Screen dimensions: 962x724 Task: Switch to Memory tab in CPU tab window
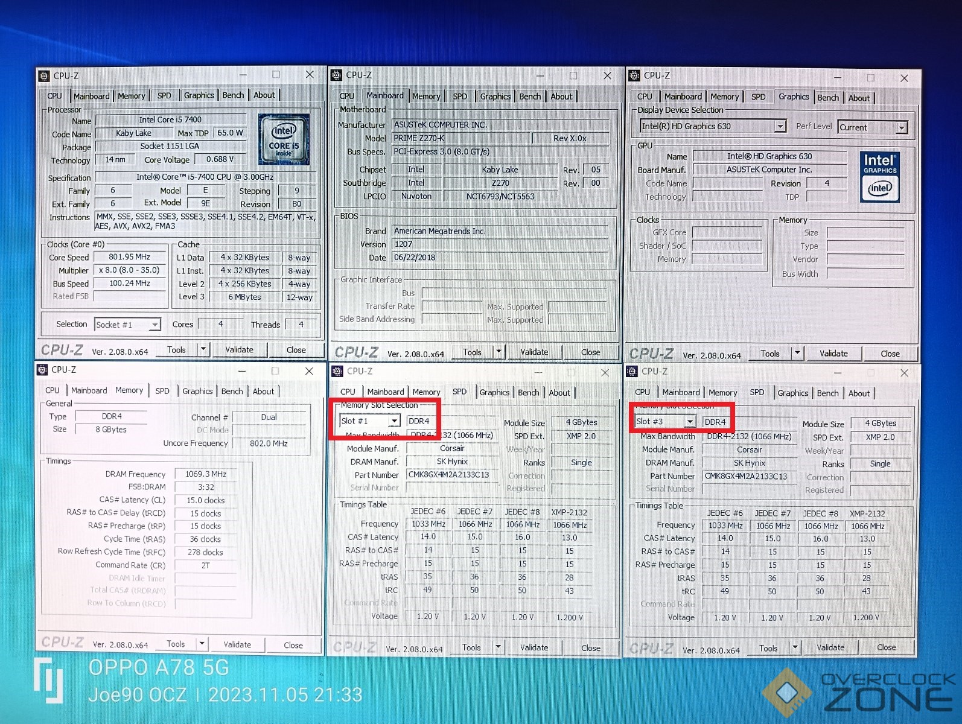[x=132, y=96]
